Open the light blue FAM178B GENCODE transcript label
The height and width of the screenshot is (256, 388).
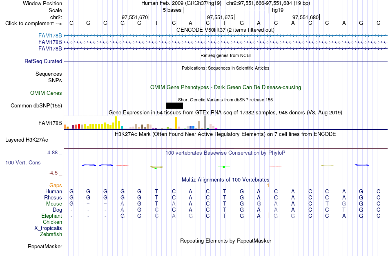click(x=50, y=36)
